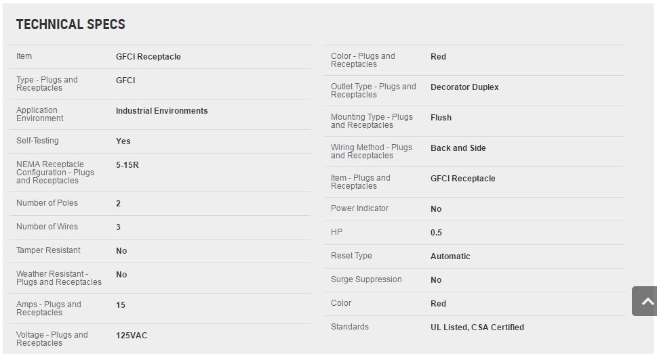Select the GFCI Receptacle value for Item
The height and width of the screenshot is (362, 657).
pyautogui.click(x=148, y=56)
